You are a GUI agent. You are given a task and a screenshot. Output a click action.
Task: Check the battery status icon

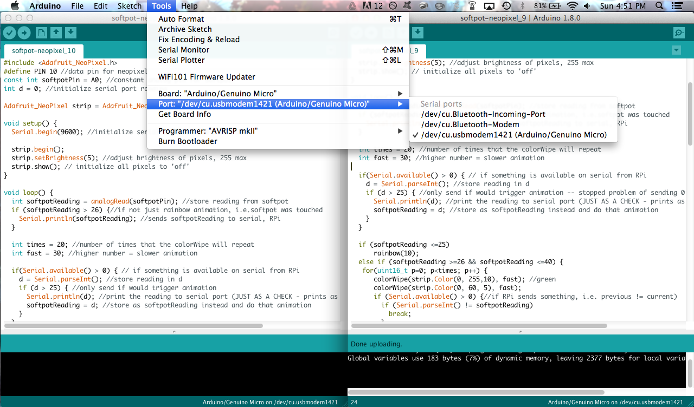pos(555,6)
